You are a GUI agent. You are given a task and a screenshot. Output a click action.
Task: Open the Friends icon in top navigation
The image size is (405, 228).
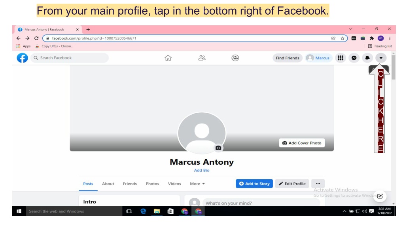202,58
